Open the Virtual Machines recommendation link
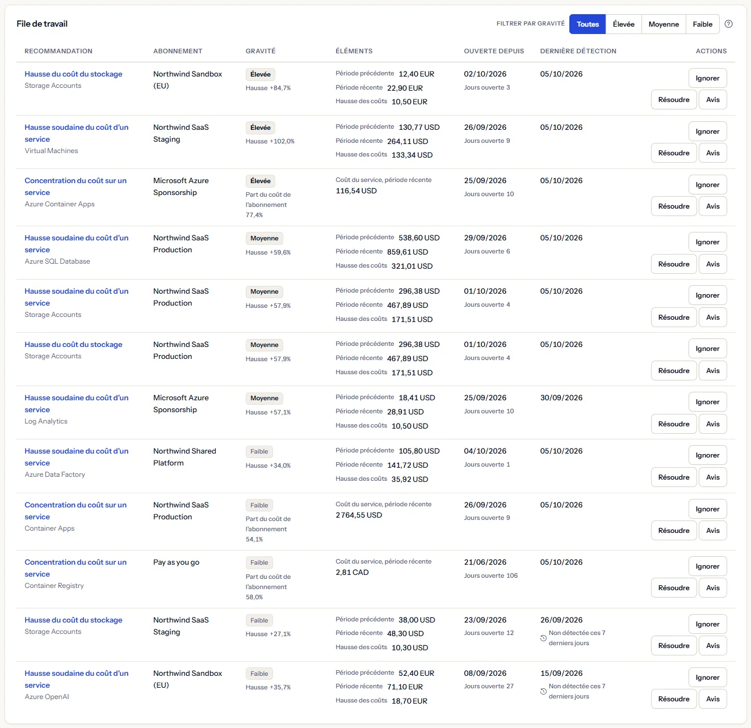This screenshot has width=751, height=728. [x=77, y=133]
